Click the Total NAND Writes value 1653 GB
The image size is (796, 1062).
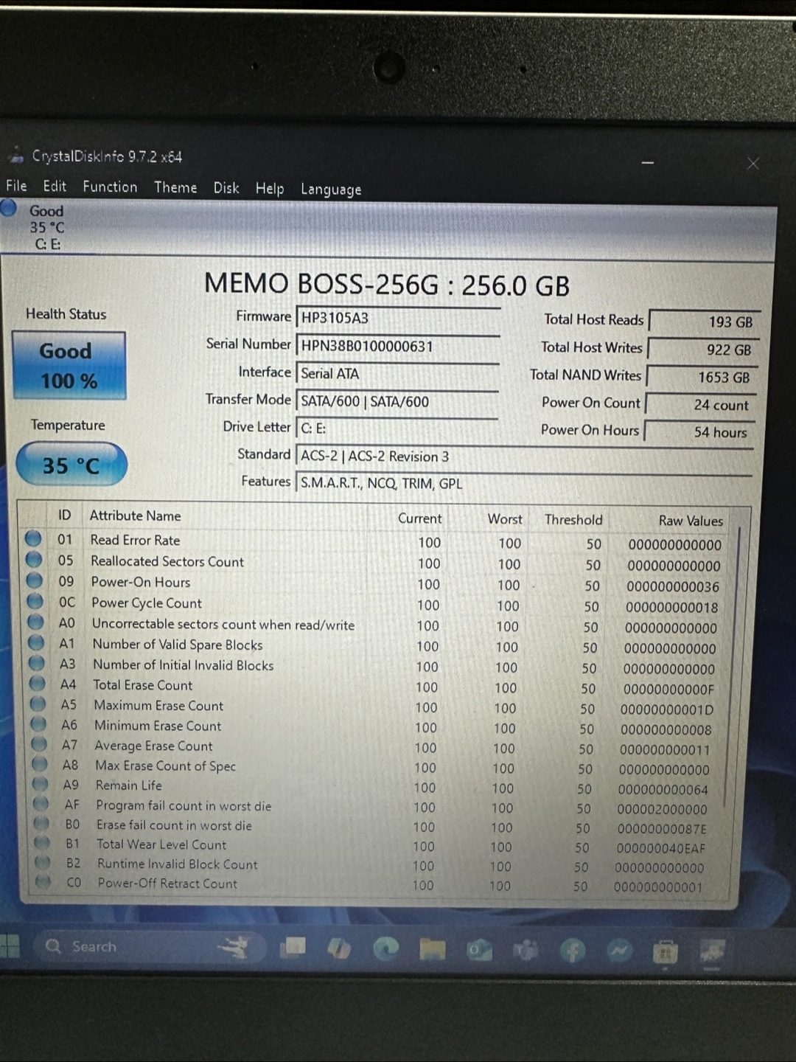701,377
